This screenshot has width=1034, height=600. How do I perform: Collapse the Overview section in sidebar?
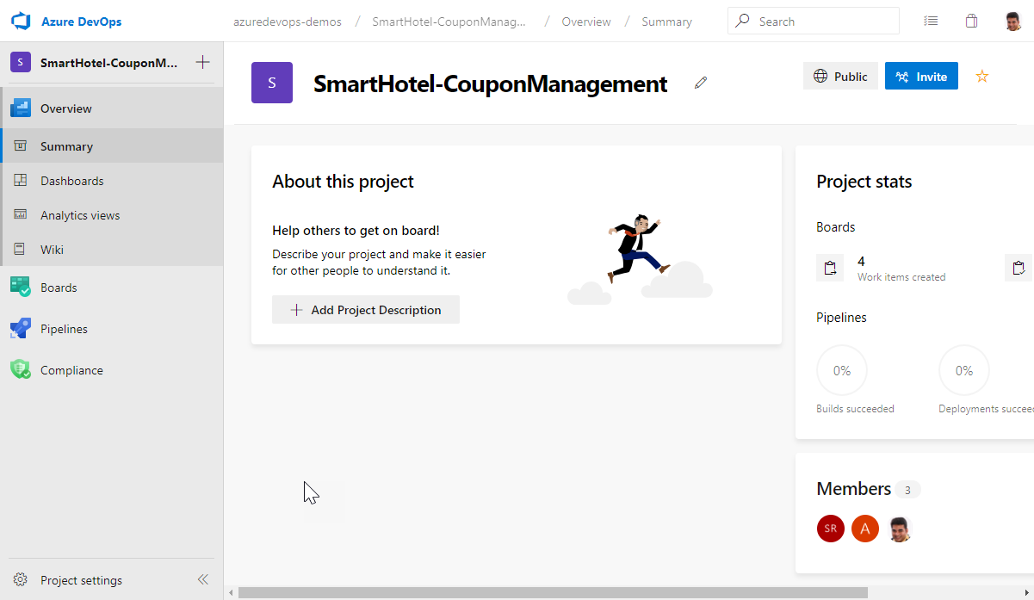[112, 108]
